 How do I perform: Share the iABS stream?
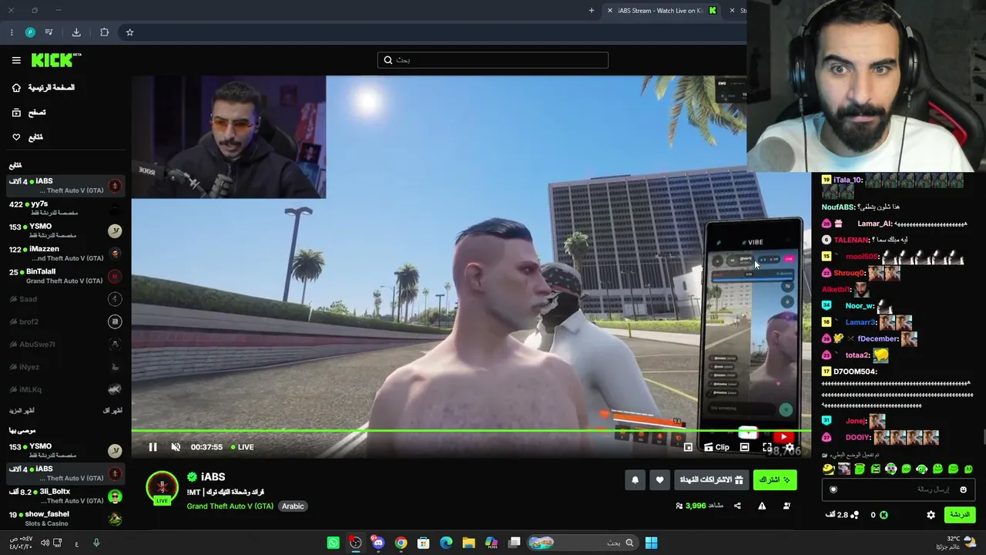(737, 506)
